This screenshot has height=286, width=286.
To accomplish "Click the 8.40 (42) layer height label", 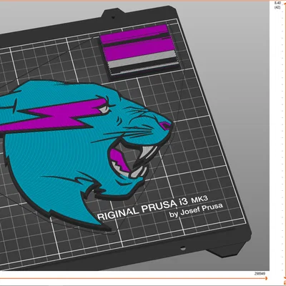I will (x=277, y=5).
